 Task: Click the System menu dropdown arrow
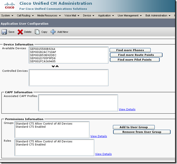pyautogui.click(x=12, y=16)
